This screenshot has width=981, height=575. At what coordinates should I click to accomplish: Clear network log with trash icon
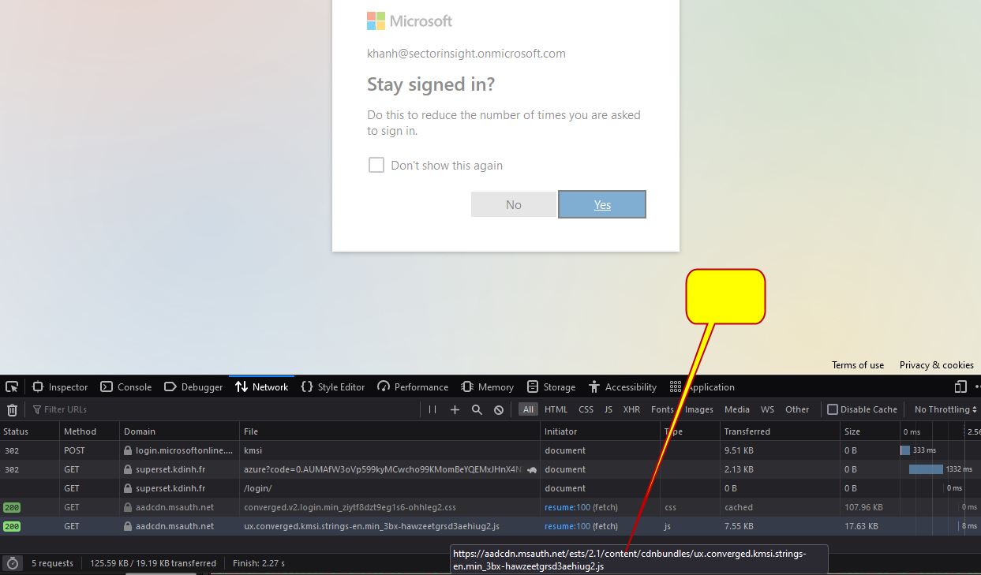tap(12, 409)
